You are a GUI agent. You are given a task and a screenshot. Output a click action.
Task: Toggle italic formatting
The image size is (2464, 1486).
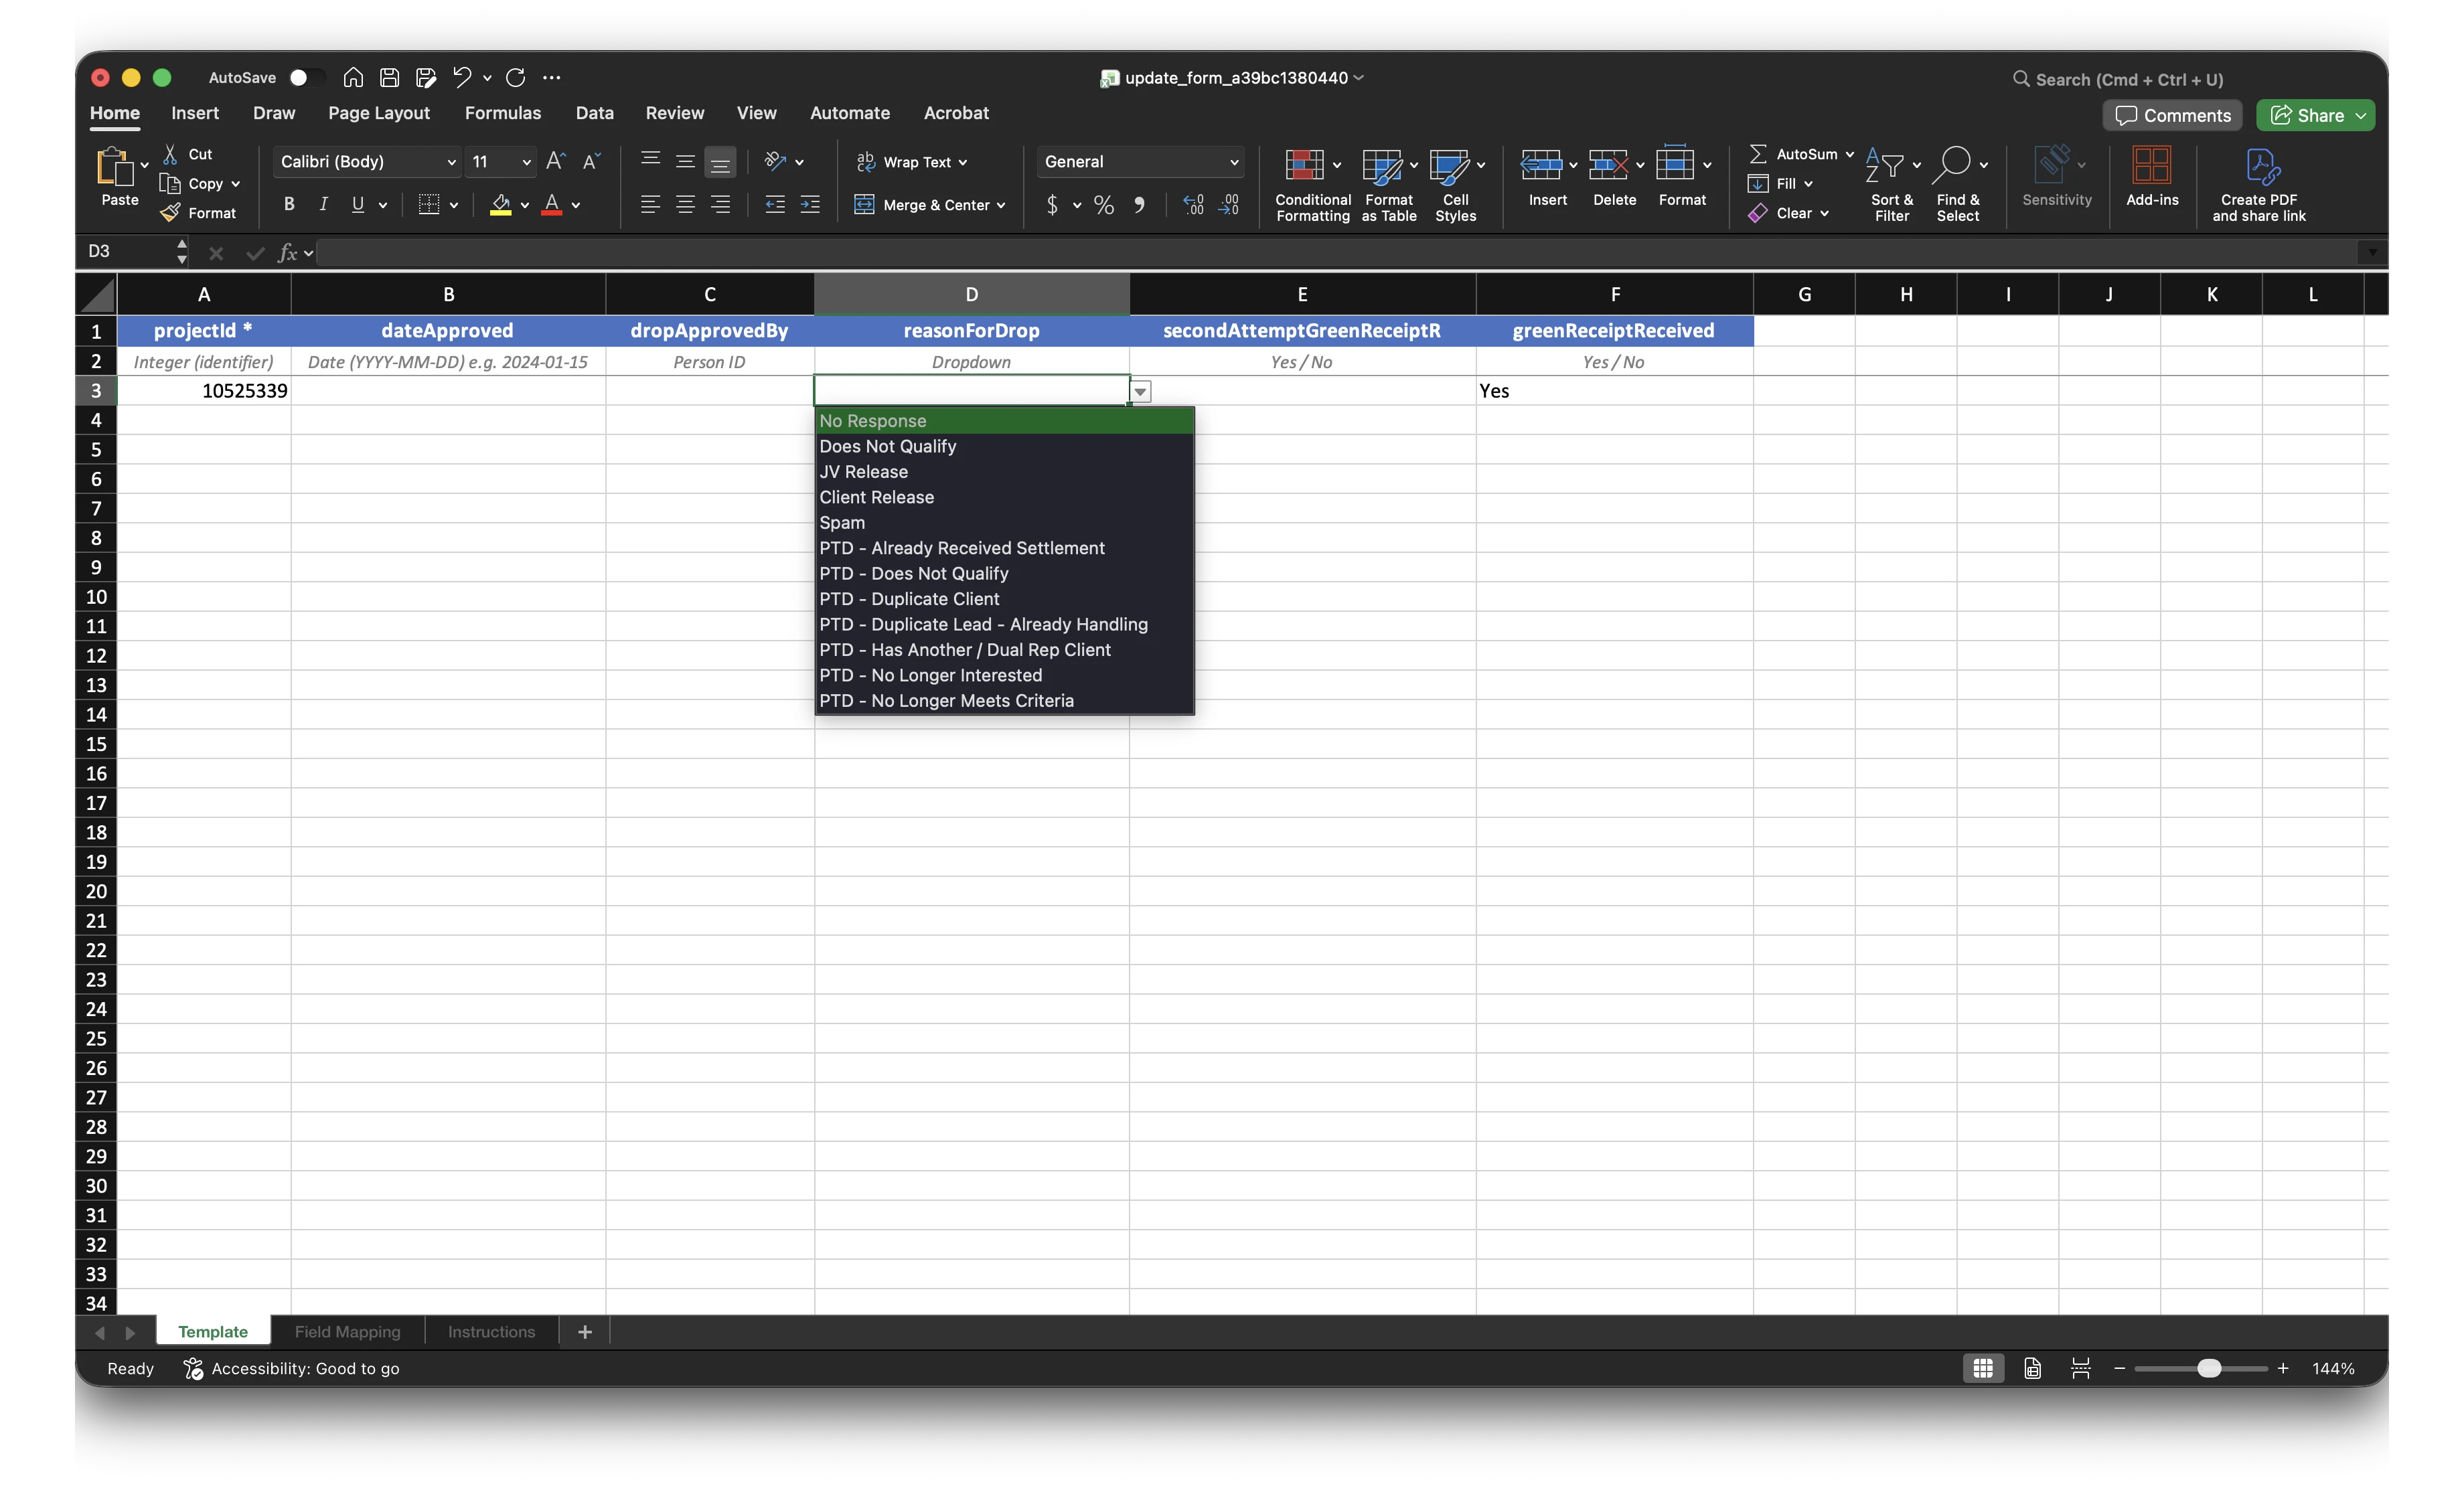pos(323,204)
